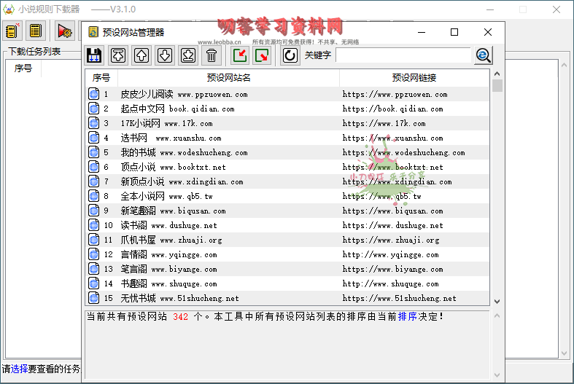This screenshot has width=574, height=384.
Task: Click the yellow list icon in main toolbar
Action: click(x=36, y=31)
